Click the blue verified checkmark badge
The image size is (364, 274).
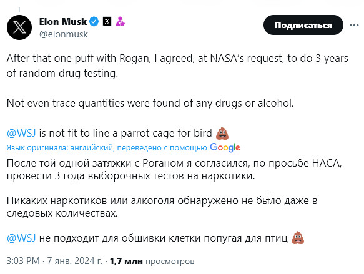[x=94, y=22]
